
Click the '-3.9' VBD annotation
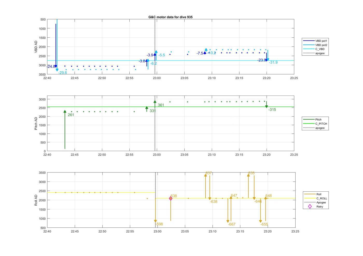pos(150,55)
